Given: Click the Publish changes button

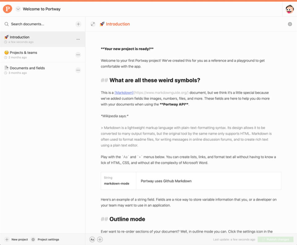Looking at the screenshot, I should point(275,239).
